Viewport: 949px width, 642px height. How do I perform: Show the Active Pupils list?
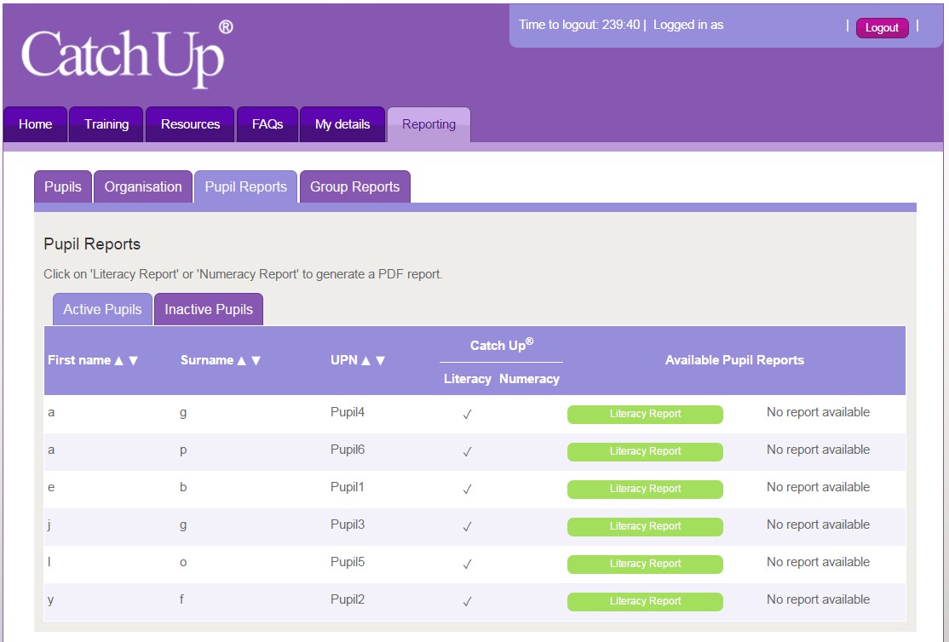102,309
